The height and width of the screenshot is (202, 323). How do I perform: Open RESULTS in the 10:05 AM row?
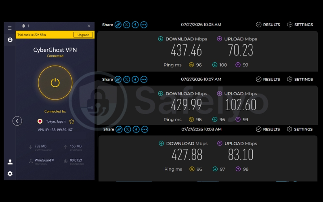pos(268,25)
